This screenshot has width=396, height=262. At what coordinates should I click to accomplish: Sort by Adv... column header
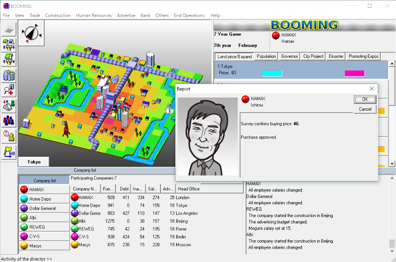(168, 189)
